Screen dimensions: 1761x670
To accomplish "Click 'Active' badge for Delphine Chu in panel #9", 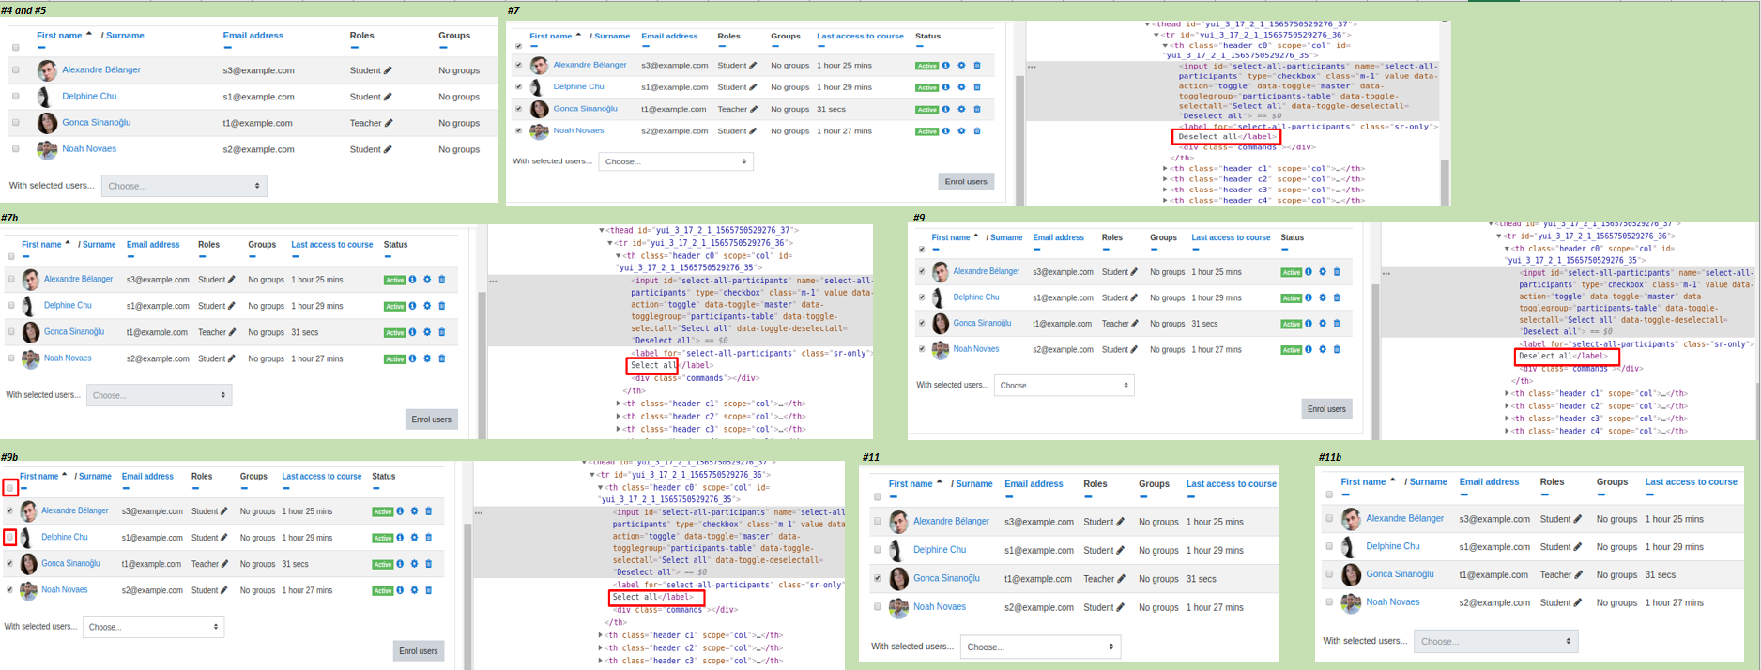I will click(x=1292, y=298).
